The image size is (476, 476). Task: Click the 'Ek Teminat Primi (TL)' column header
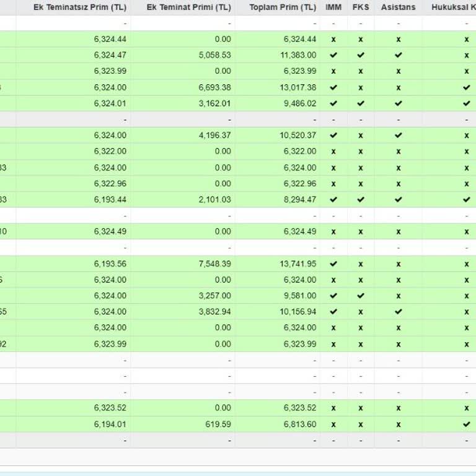pos(189,7)
